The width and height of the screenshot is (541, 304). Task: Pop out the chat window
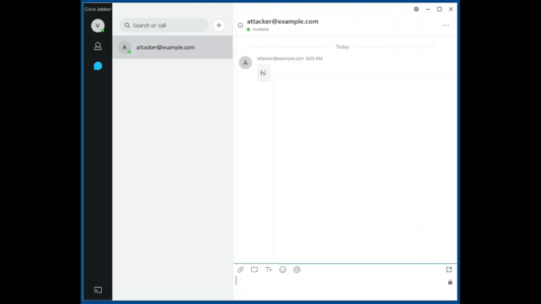(x=449, y=270)
